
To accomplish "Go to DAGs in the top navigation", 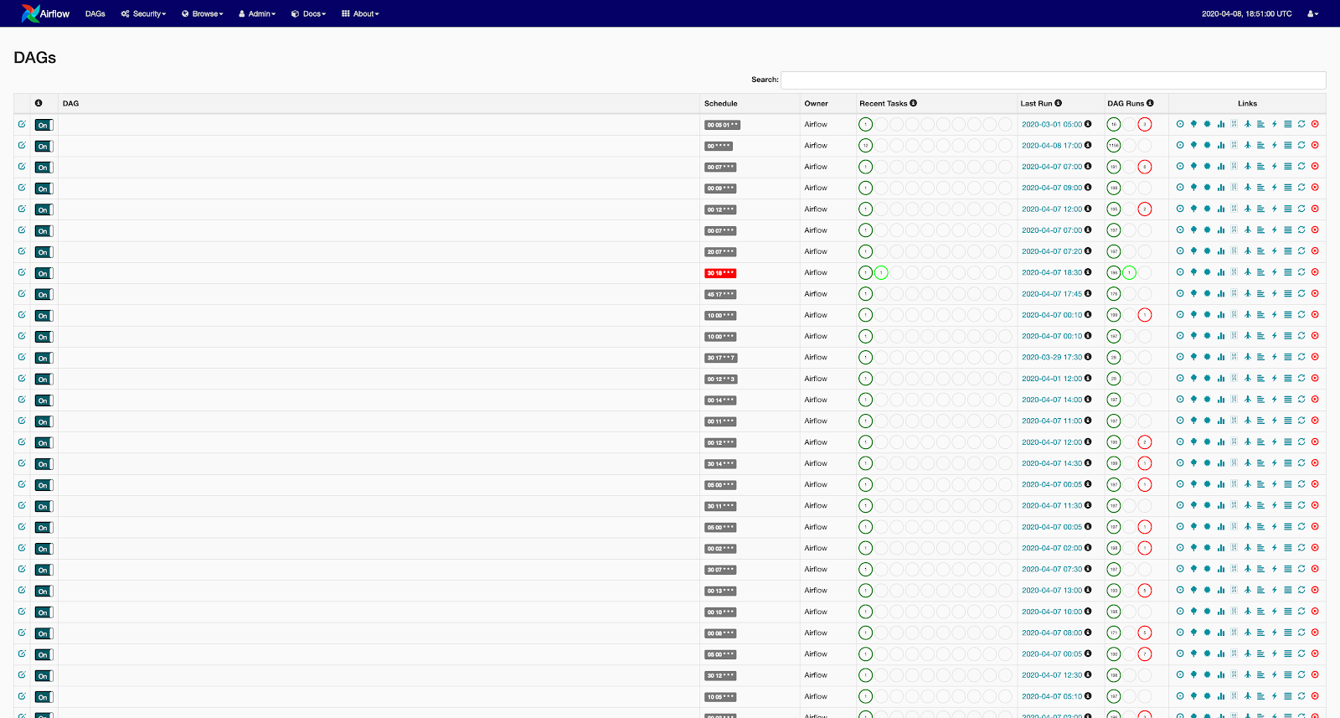I will (x=95, y=13).
